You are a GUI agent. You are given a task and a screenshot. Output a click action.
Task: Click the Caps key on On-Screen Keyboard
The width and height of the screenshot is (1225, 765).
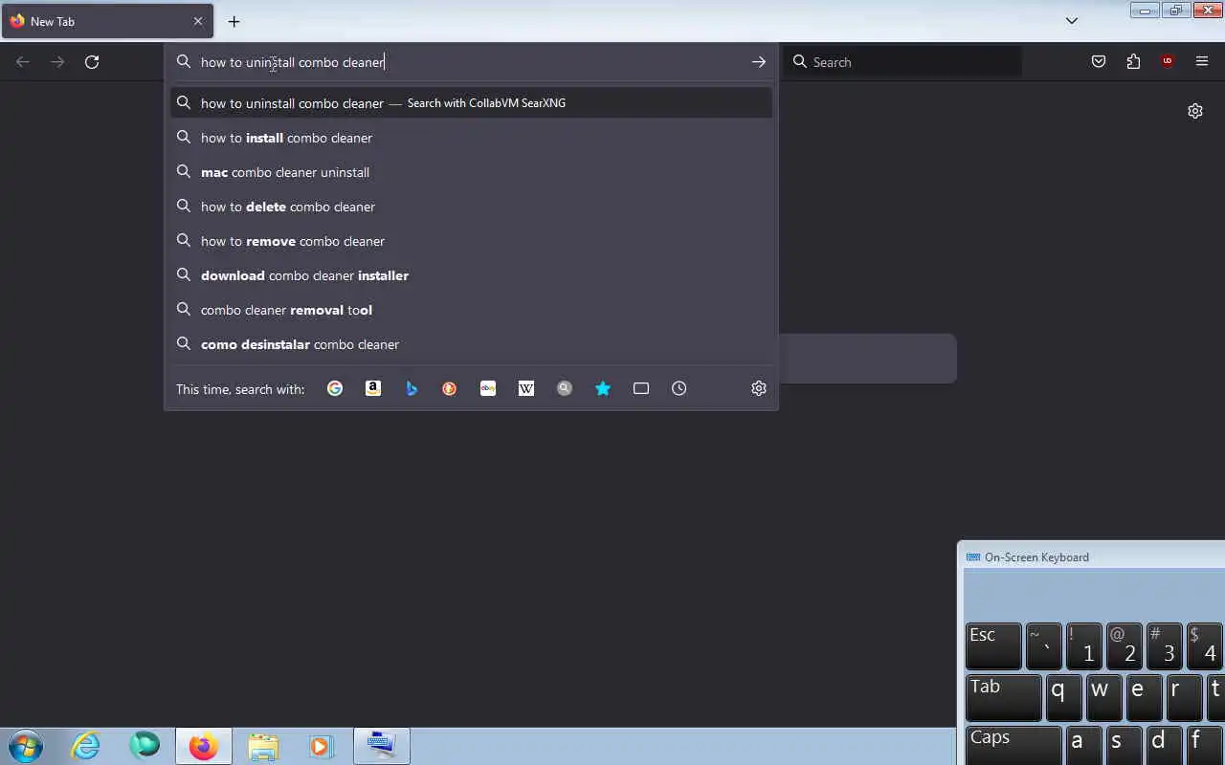tap(1013, 745)
